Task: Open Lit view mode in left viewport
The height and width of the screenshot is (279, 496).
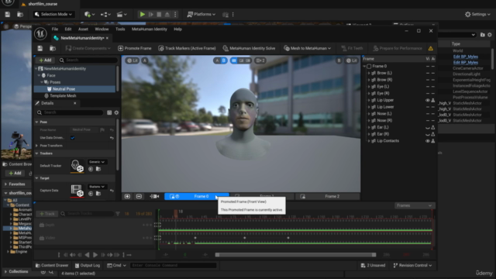Action: click(x=133, y=60)
